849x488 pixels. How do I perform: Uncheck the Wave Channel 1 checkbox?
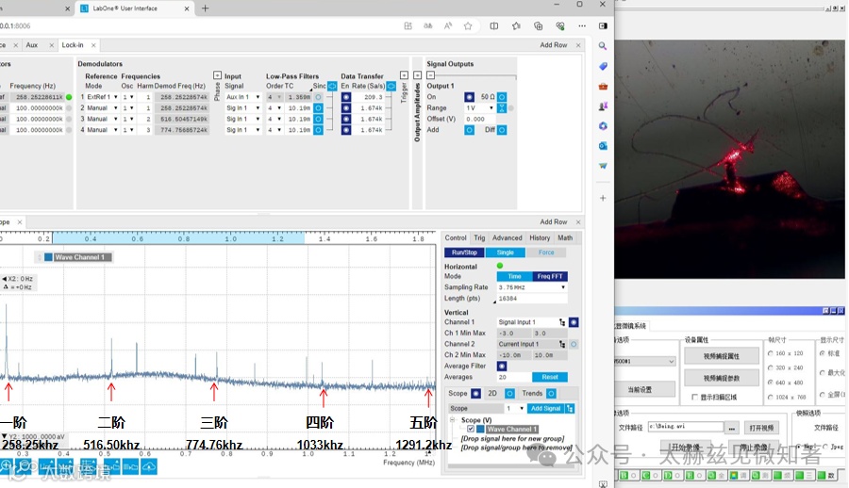(471, 429)
